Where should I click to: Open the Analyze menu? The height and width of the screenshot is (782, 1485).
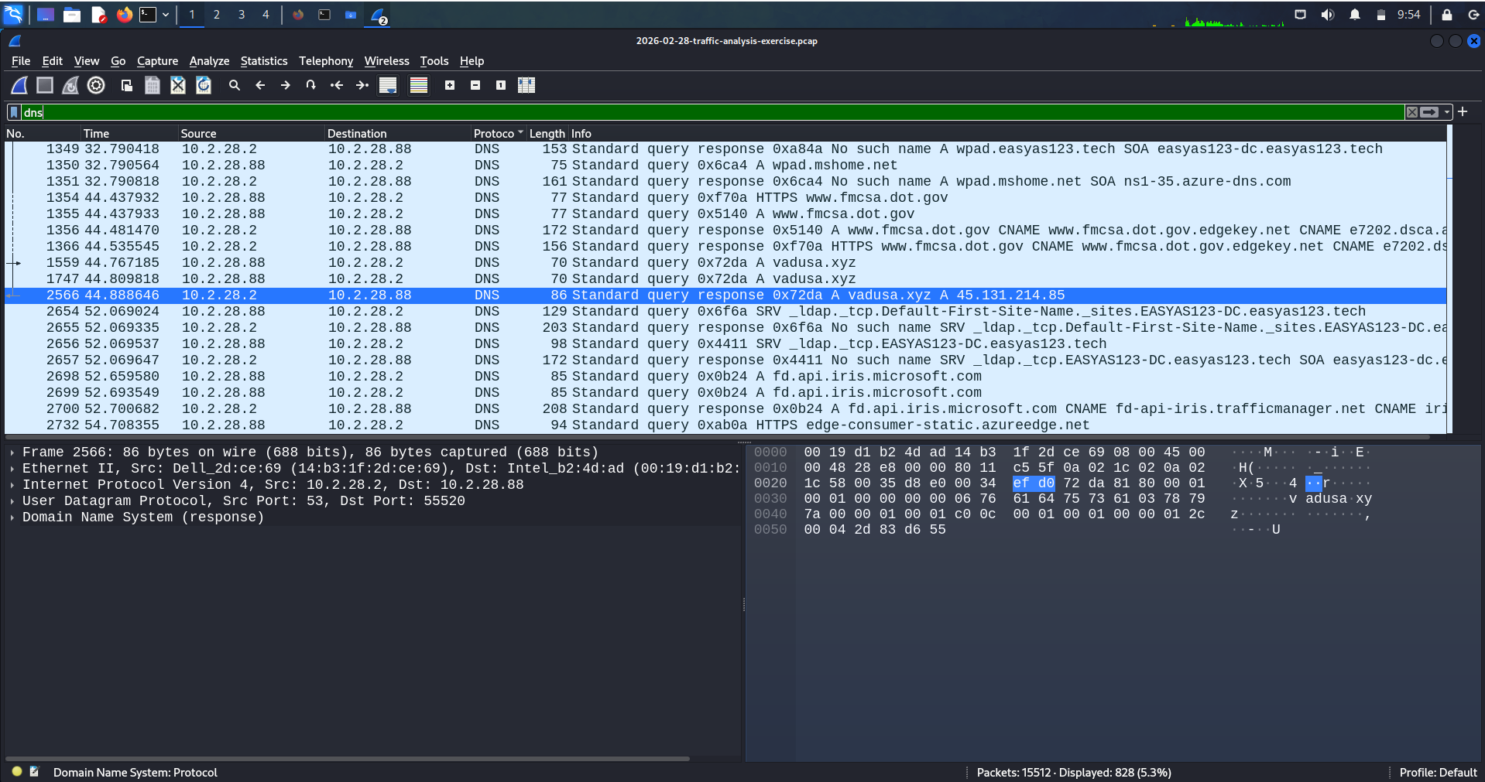pyautogui.click(x=209, y=61)
